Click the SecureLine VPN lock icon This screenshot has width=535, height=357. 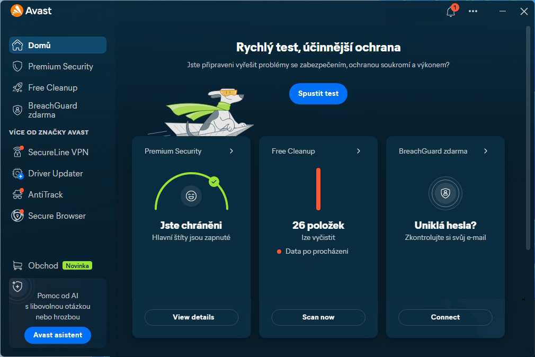(17, 151)
